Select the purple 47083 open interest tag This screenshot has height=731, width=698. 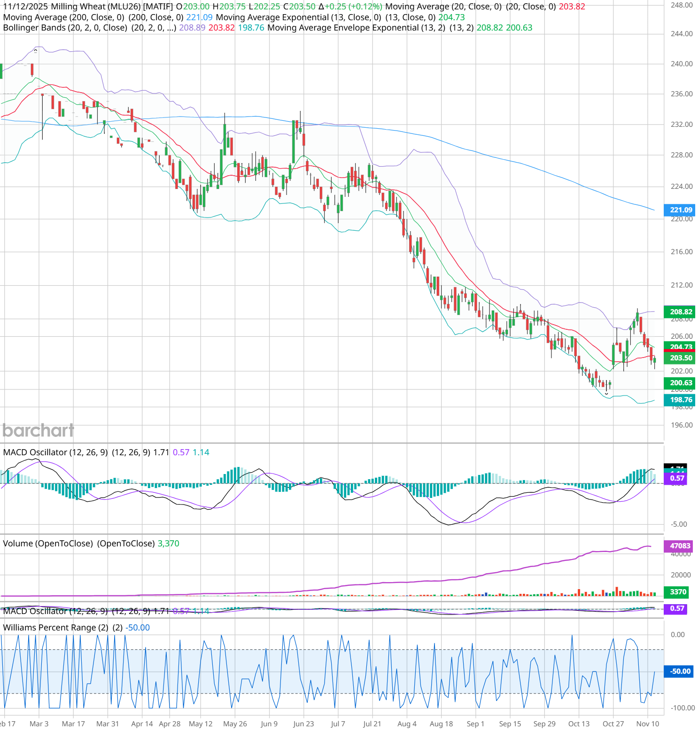[x=679, y=545]
